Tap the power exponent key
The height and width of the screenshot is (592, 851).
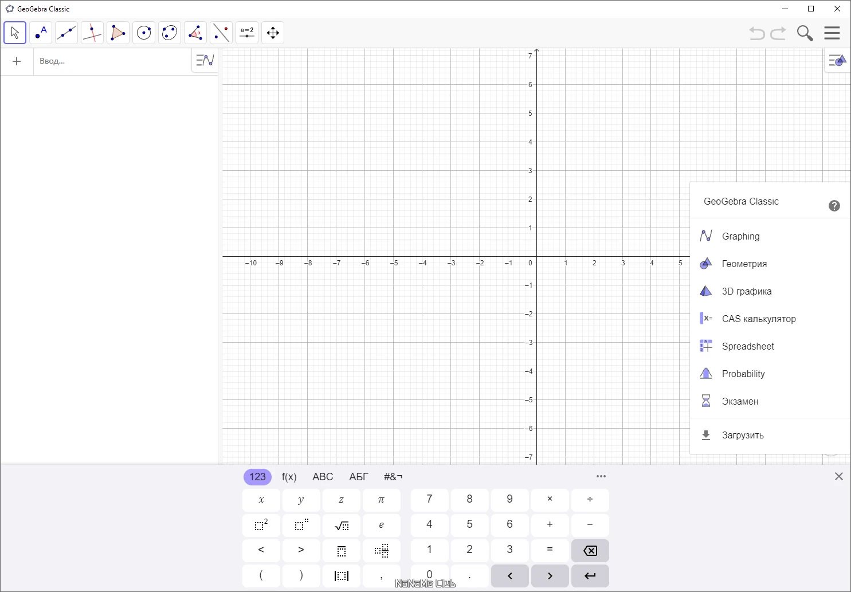pyautogui.click(x=301, y=525)
